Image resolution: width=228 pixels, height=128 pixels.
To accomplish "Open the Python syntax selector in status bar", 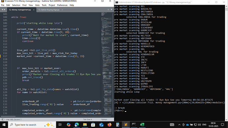I will pyautogui.click(x=104, y=119).
